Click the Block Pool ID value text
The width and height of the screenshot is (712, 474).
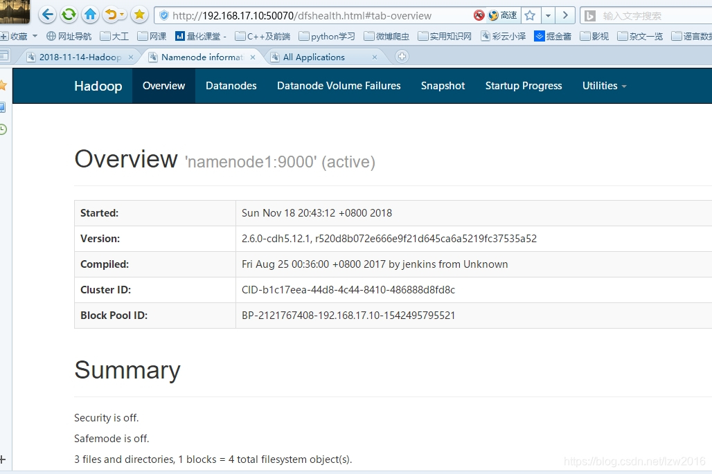click(x=348, y=316)
